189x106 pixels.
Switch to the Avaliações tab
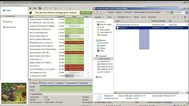tap(58, 83)
